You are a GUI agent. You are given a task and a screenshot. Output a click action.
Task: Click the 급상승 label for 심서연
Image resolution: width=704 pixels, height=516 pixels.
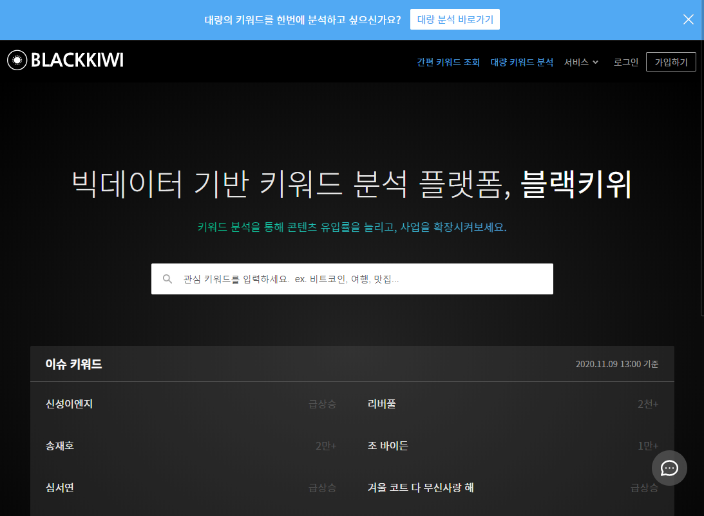[322, 487]
